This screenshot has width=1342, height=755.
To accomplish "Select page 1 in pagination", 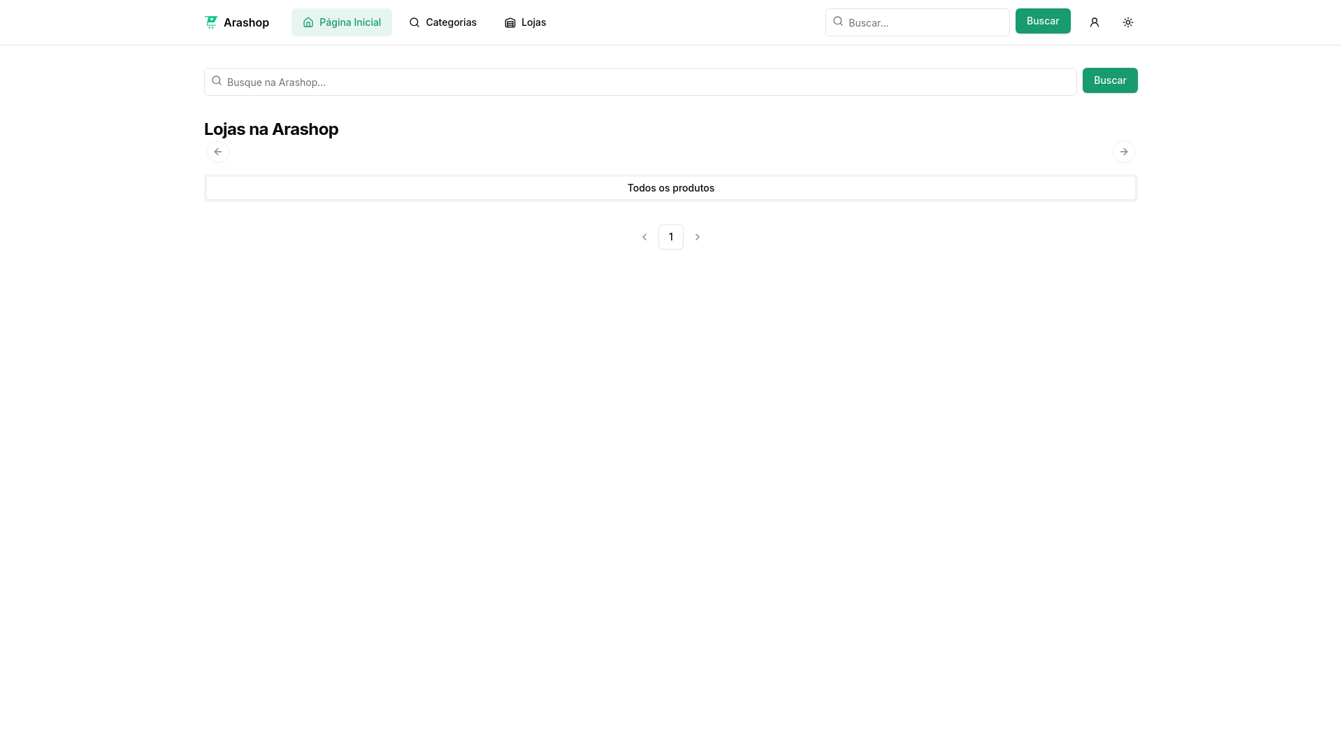I will [671, 237].
